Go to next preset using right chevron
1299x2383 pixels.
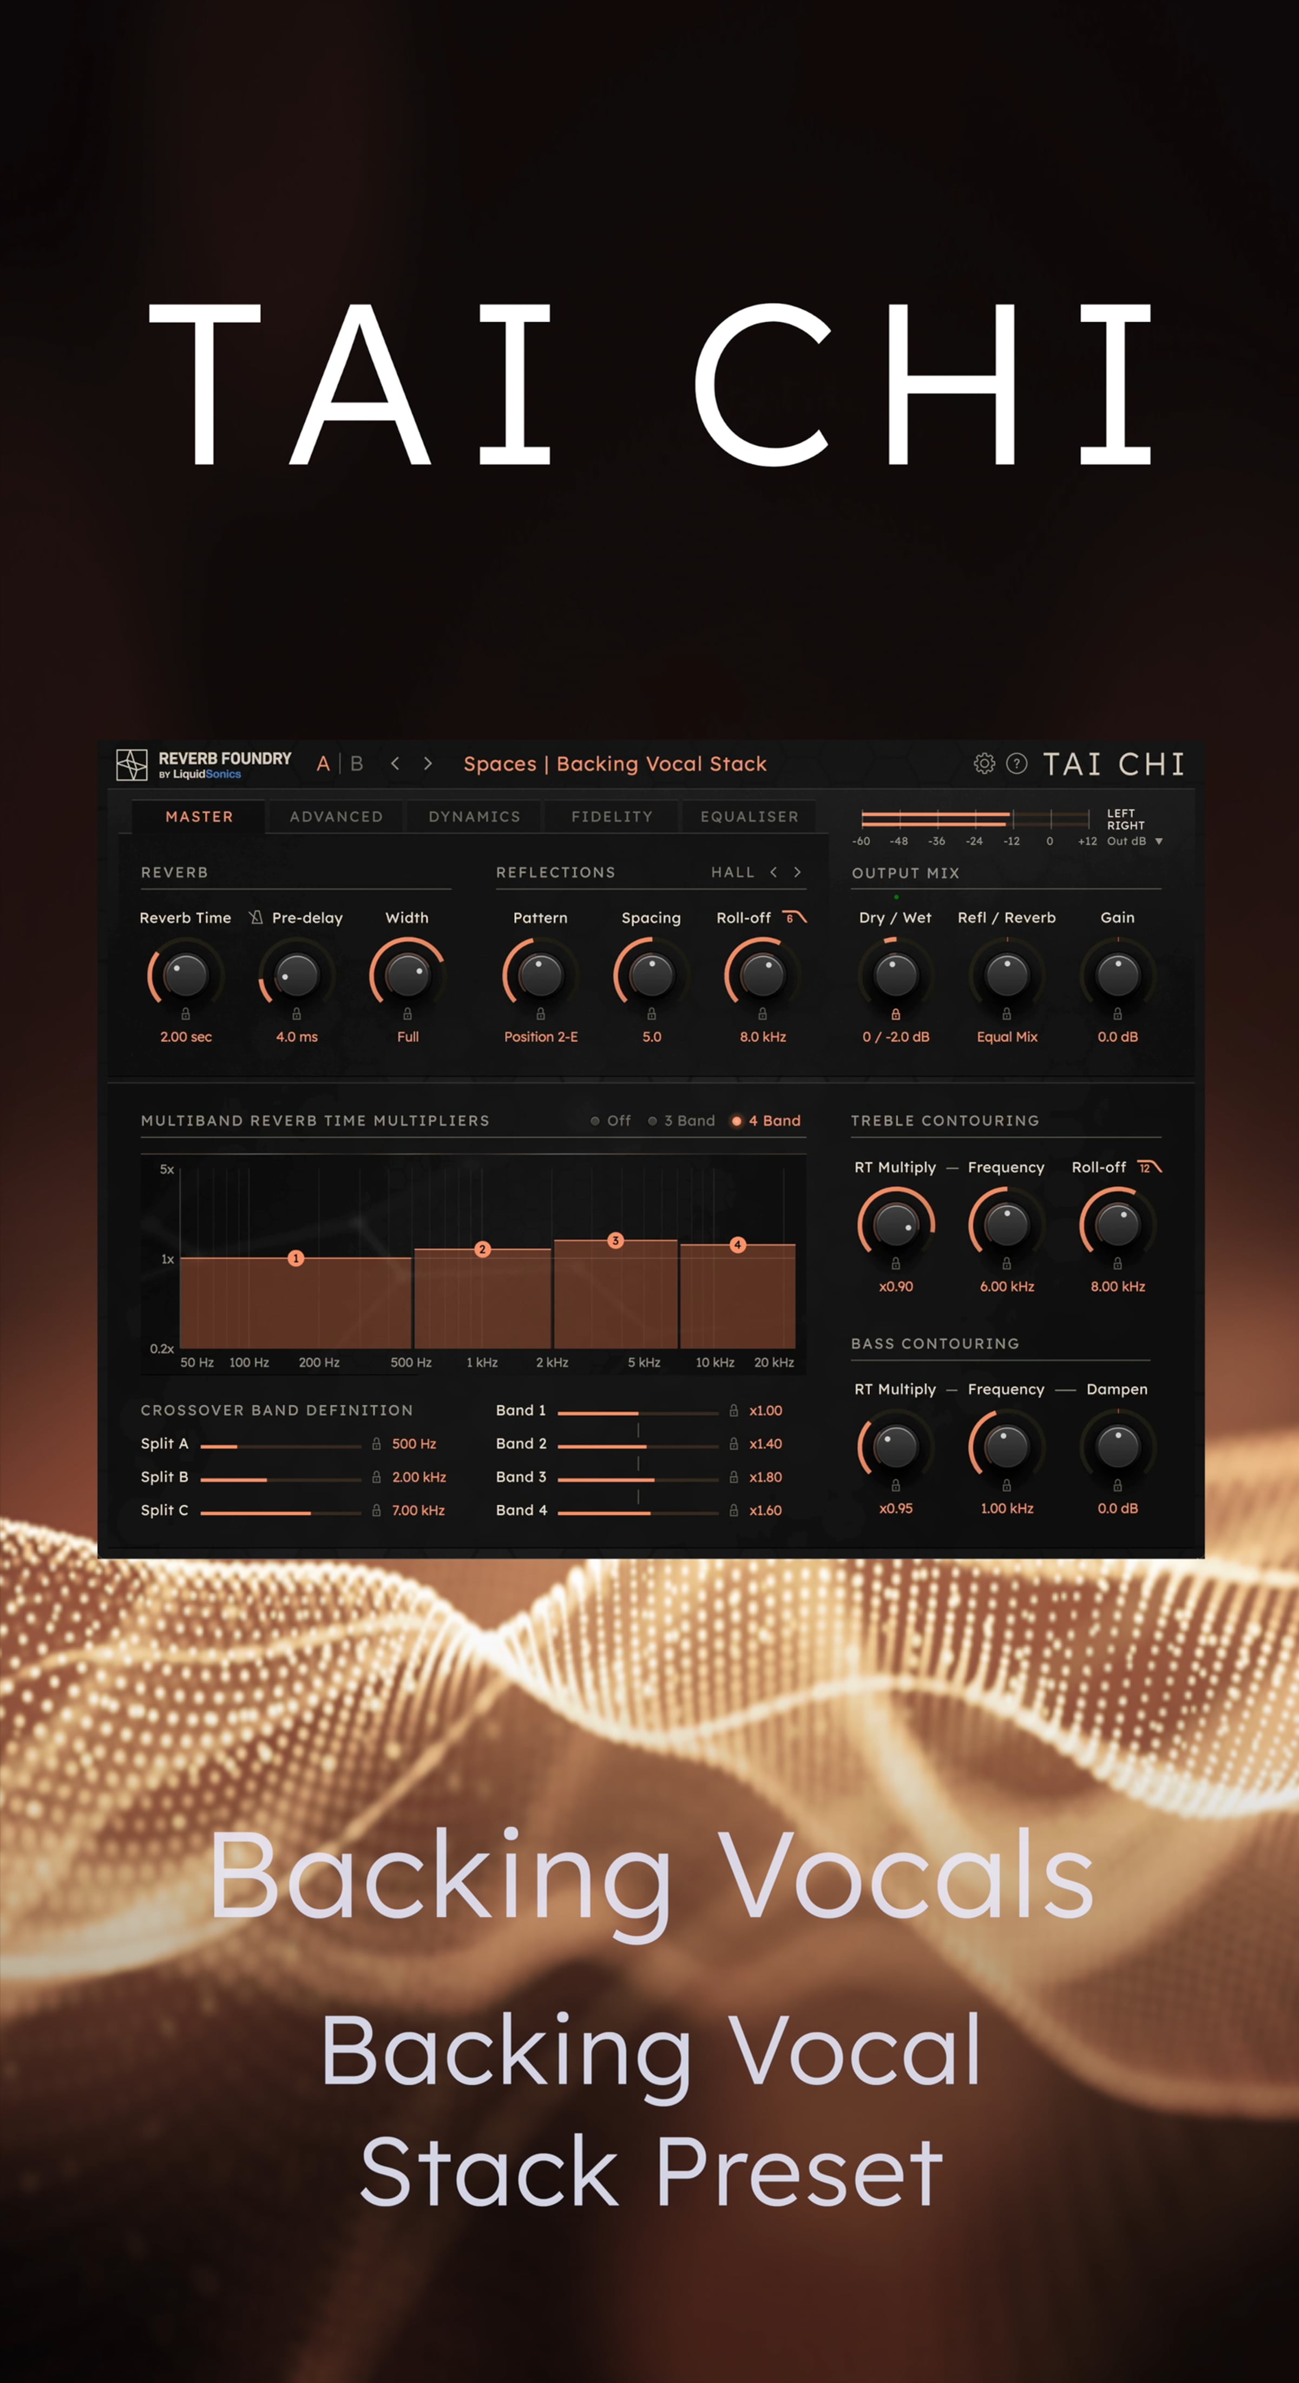427,763
